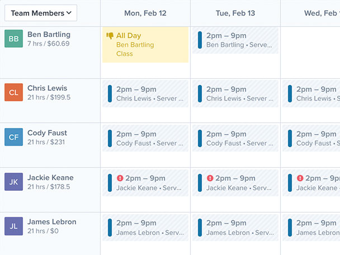Click the red alert icon on Jackie Keane's Monday shift

[120, 178]
